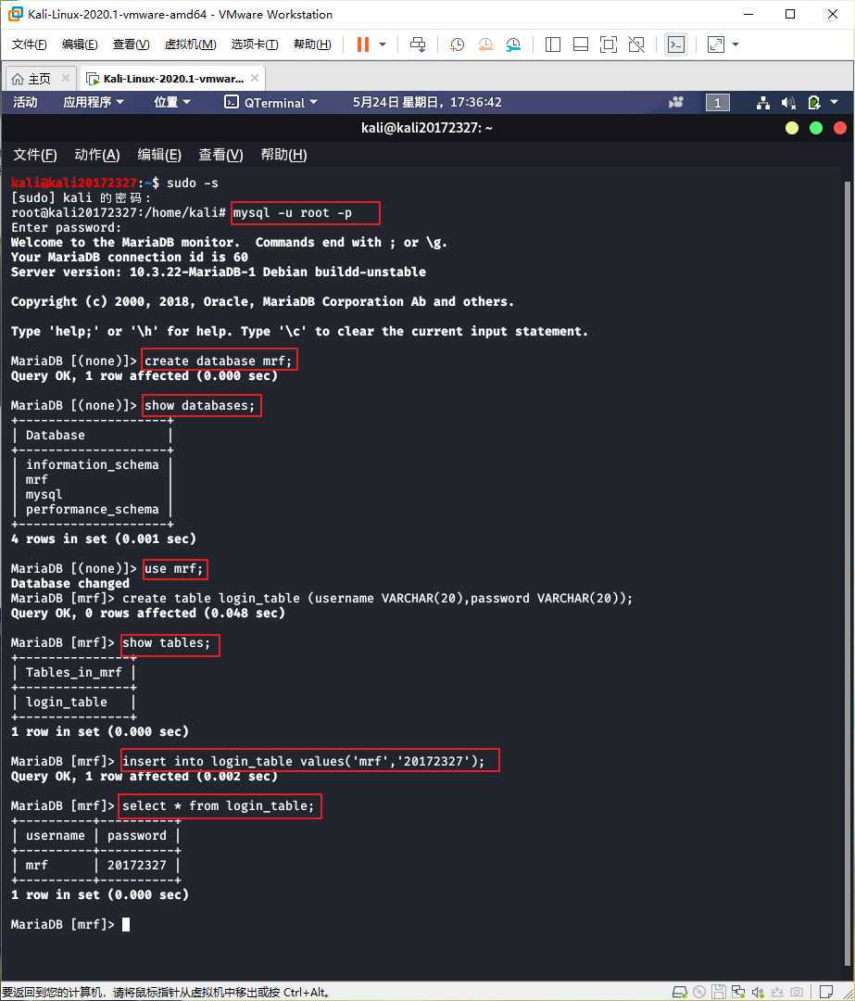Click workspace indicator 1
The width and height of the screenshot is (855, 1001).
tap(717, 103)
